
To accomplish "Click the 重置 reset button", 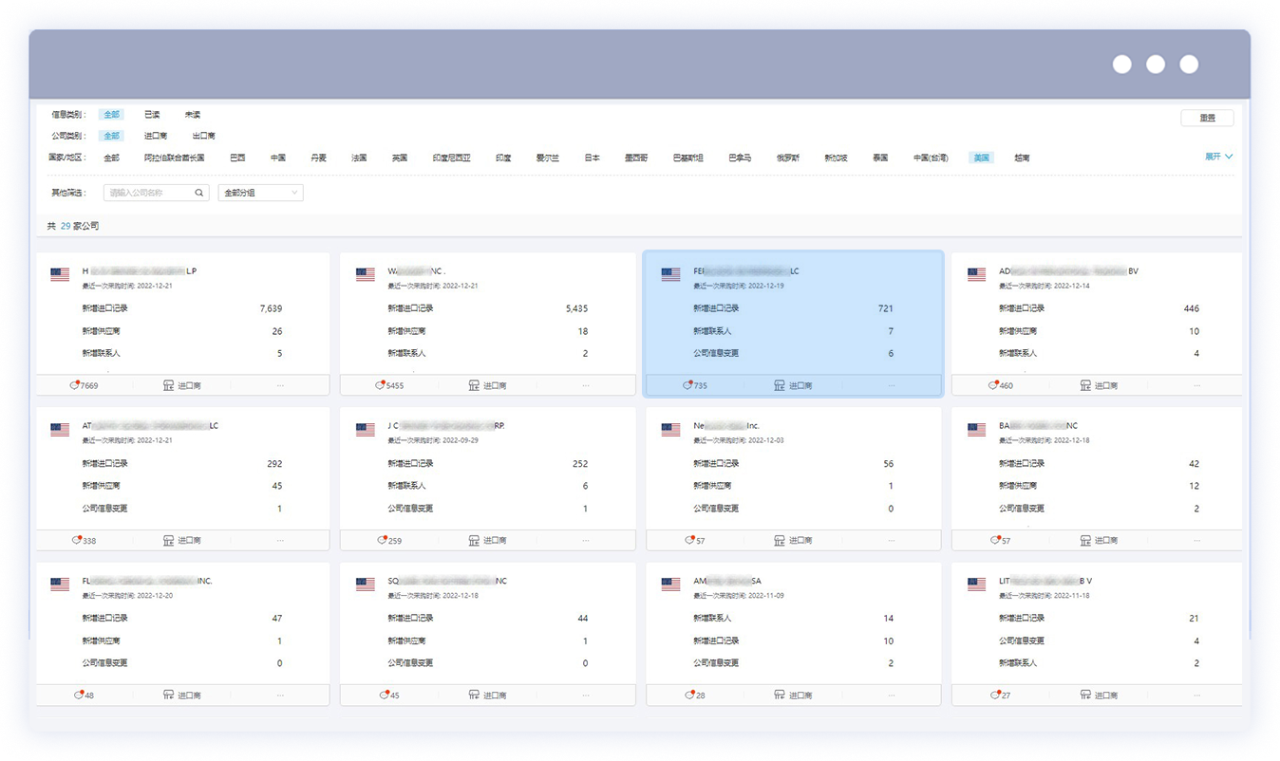I will 1207,119.
